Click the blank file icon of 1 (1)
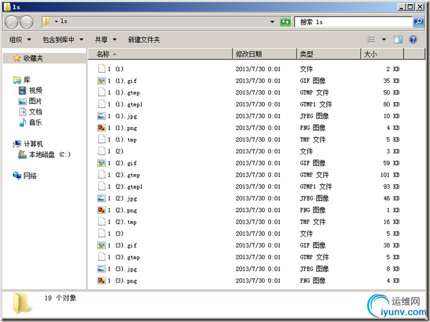 coord(101,69)
